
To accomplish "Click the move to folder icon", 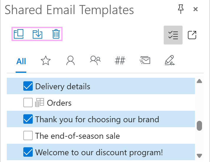I will (37, 34).
